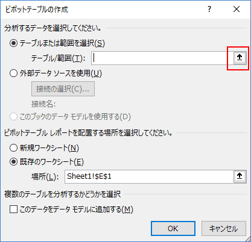The height and width of the screenshot is (242, 251).
Task: Click the テーブル/範囲(T): label text
Action: click(x=58, y=58)
